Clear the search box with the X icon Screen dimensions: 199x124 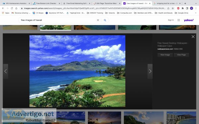click(x=98, y=20)
